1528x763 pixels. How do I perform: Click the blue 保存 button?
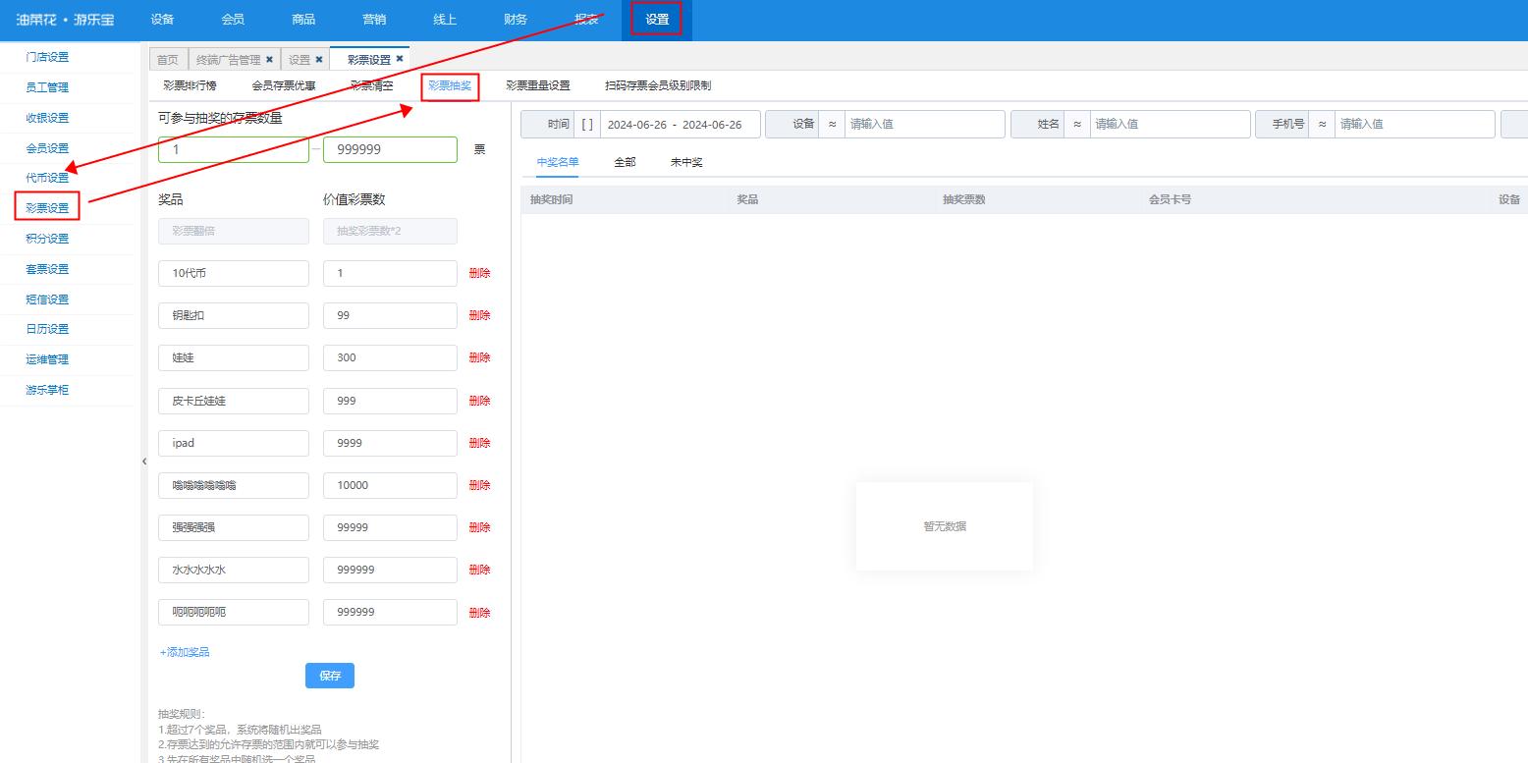(x=330, y=676)
